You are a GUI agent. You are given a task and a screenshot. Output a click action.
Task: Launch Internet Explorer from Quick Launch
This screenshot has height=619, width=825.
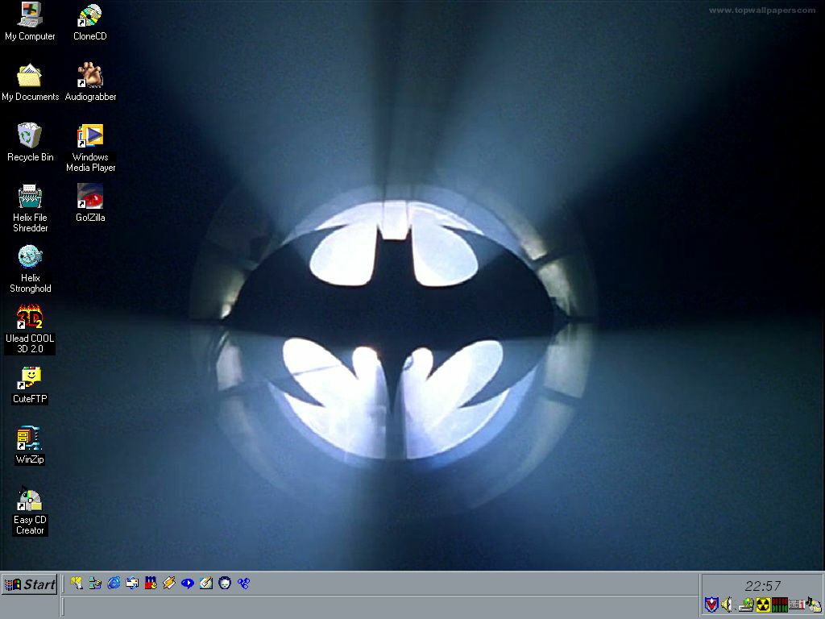point(114,583)
